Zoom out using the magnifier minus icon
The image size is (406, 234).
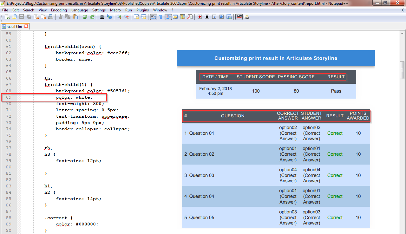tap(126, 17)
